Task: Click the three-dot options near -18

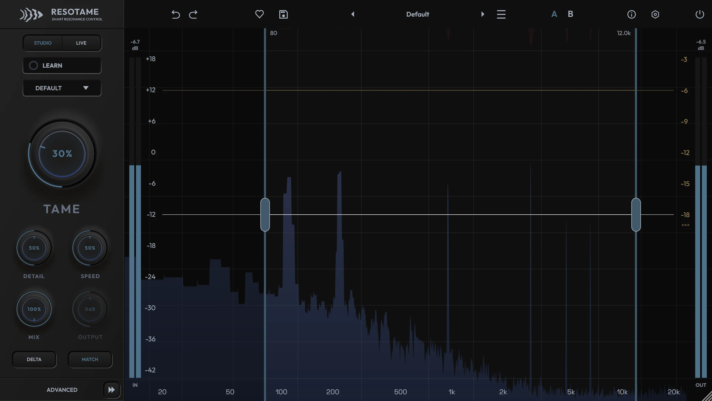Action: point(685,225)
